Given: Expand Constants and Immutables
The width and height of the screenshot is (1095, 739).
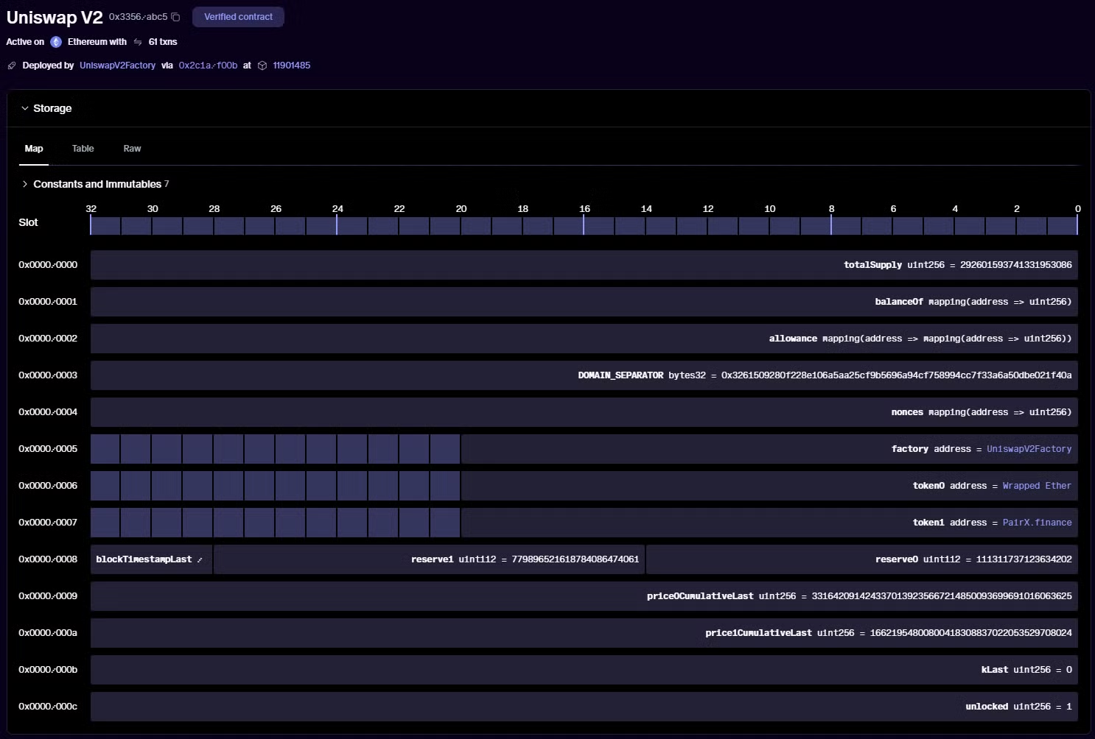Looking at the screenshot, I should tap(25, 184).
